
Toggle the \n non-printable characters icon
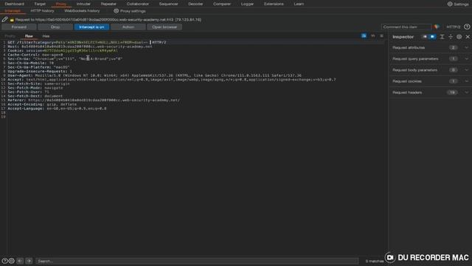(373, 36)
